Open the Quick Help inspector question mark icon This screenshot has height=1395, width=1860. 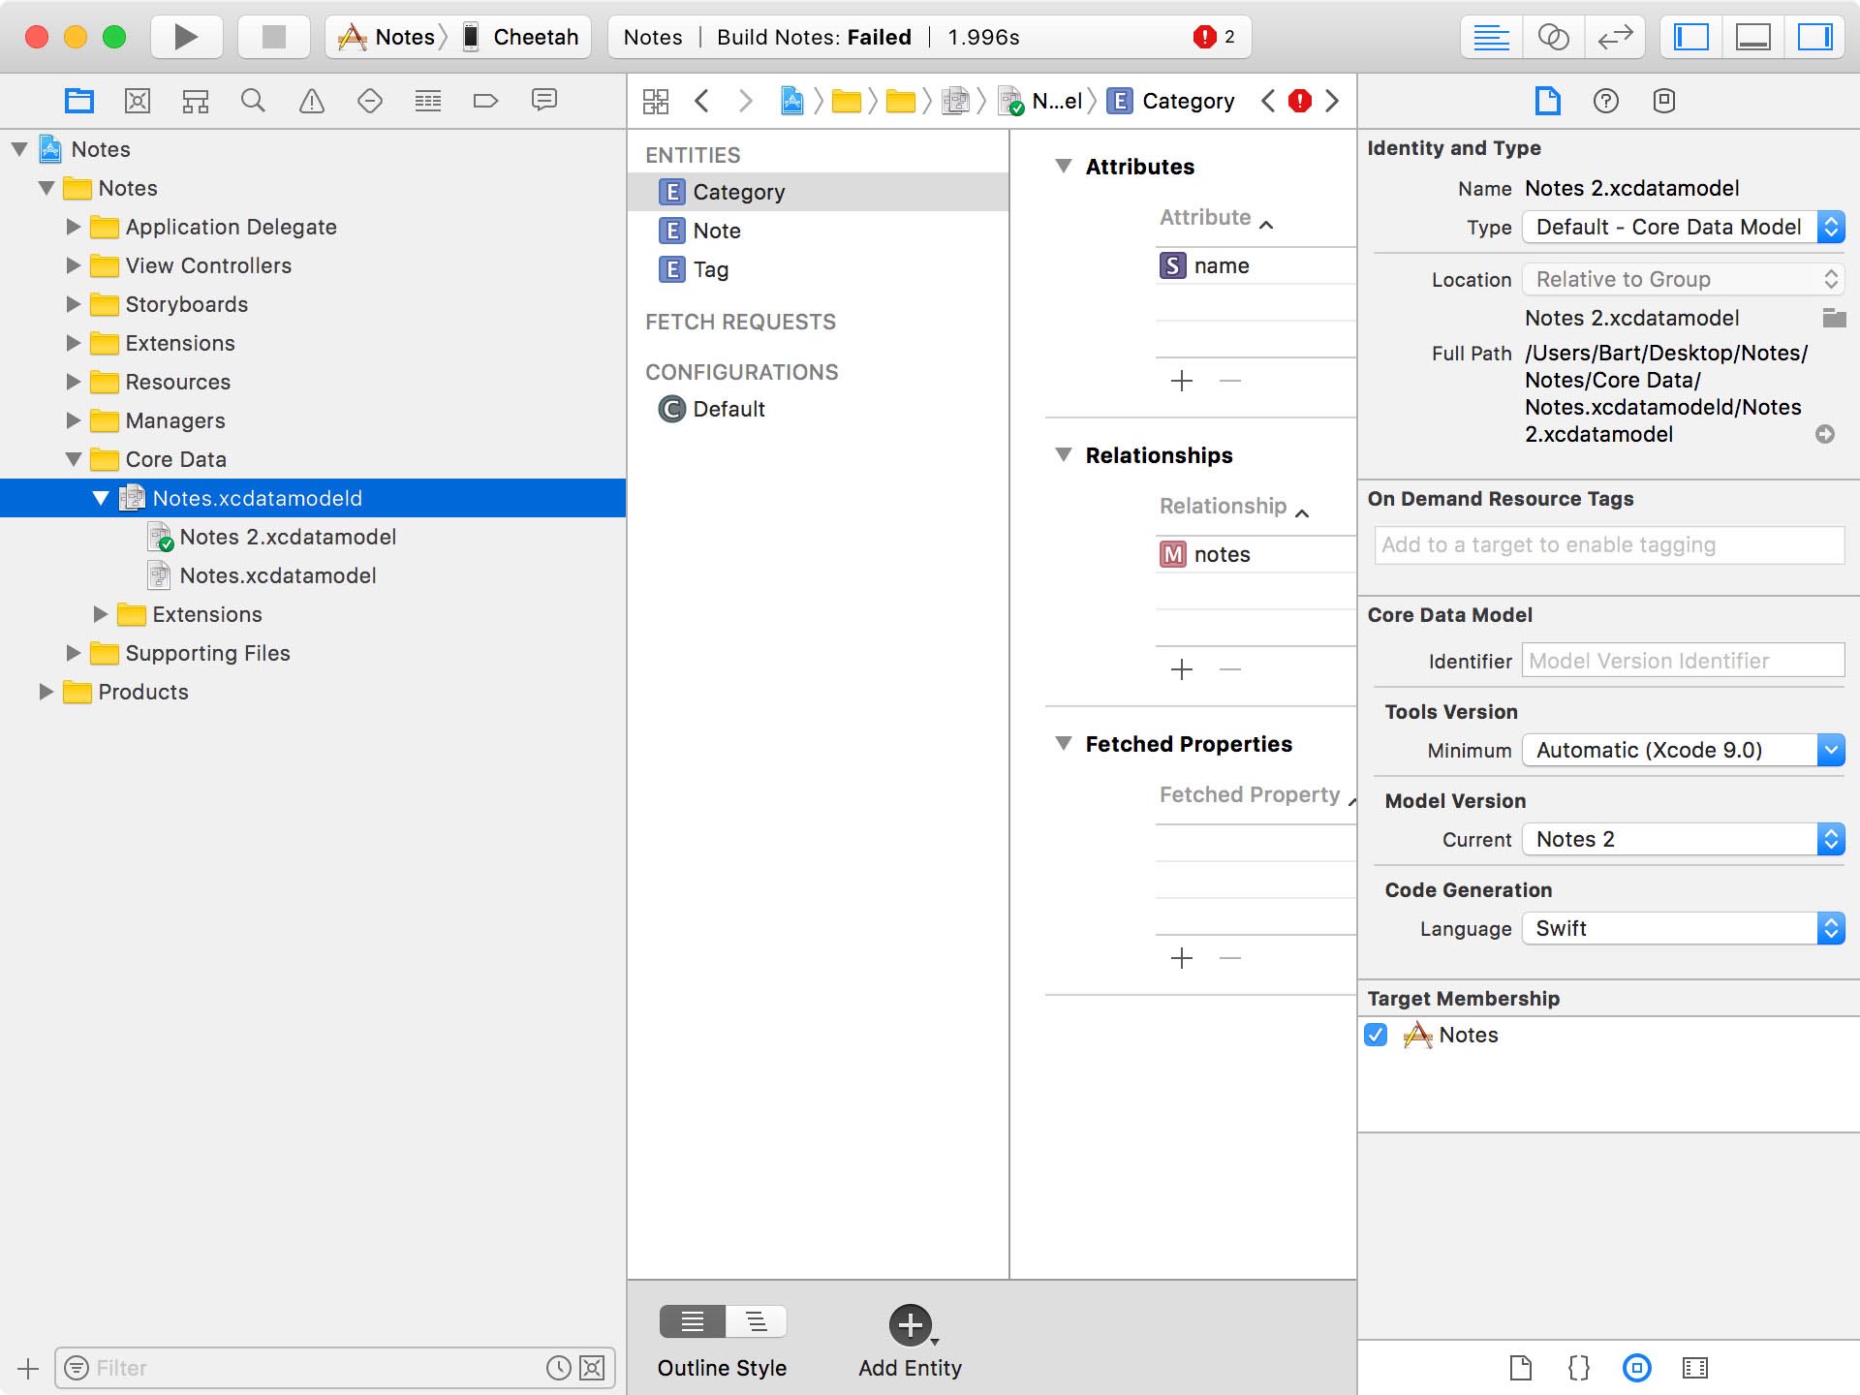(x=1606, y=101)
